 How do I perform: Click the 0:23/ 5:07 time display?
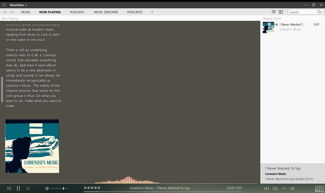(234, 188)
